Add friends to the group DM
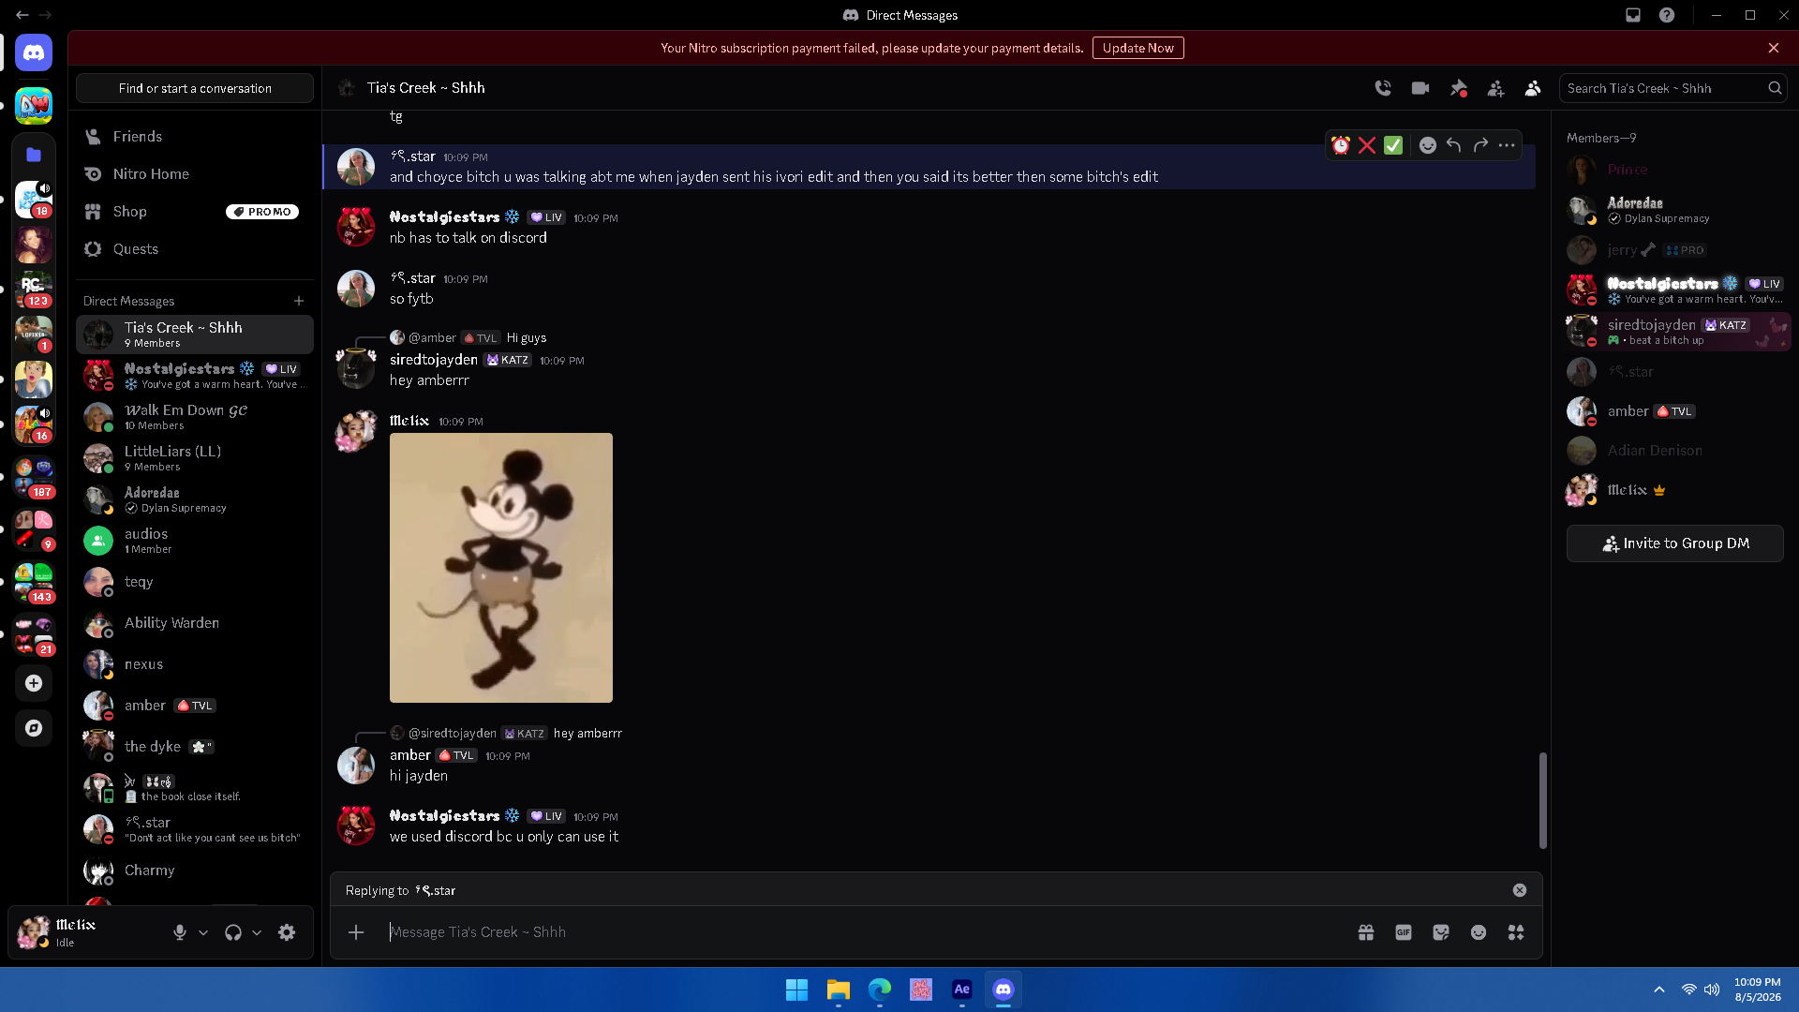1799x1012 pixels. point(1495,88)
